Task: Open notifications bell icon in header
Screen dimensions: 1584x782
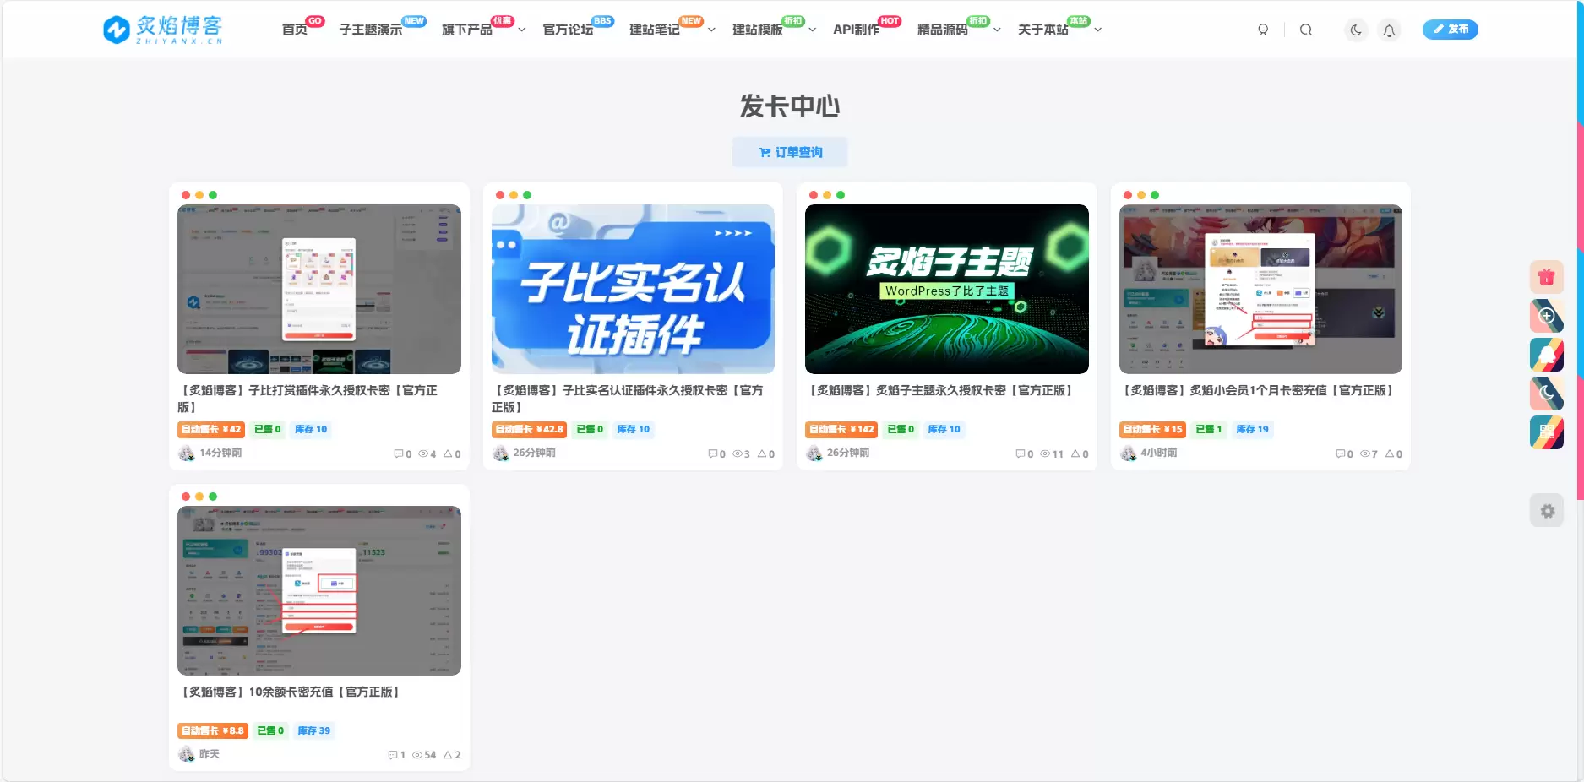Action: [1389, 30]
